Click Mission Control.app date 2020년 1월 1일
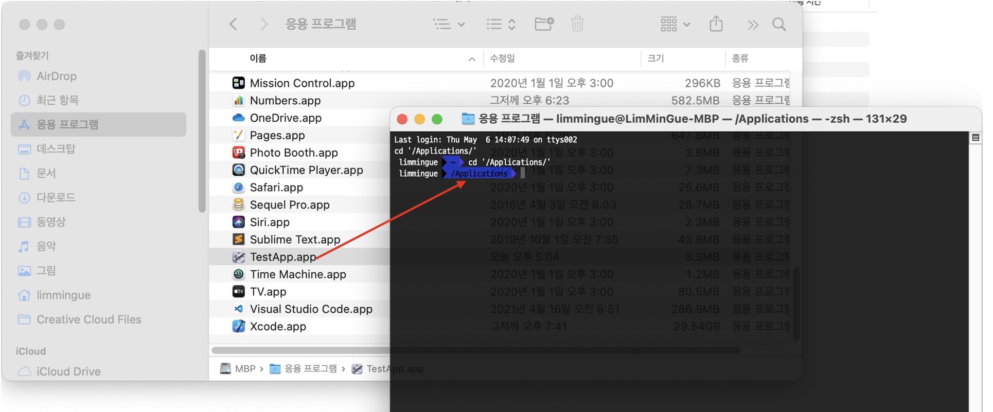The height and width of the screenshot is (412, 993). point(552,83)
